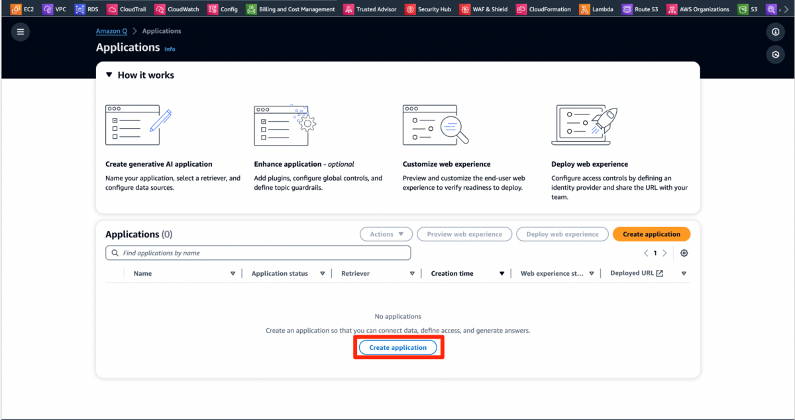
Task: Open the EC2 service shortcut icon
Action: point(15,9)
